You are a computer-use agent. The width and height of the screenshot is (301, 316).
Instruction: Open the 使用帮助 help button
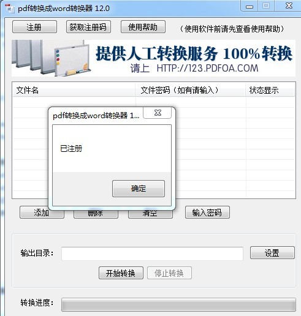point(143,27)
